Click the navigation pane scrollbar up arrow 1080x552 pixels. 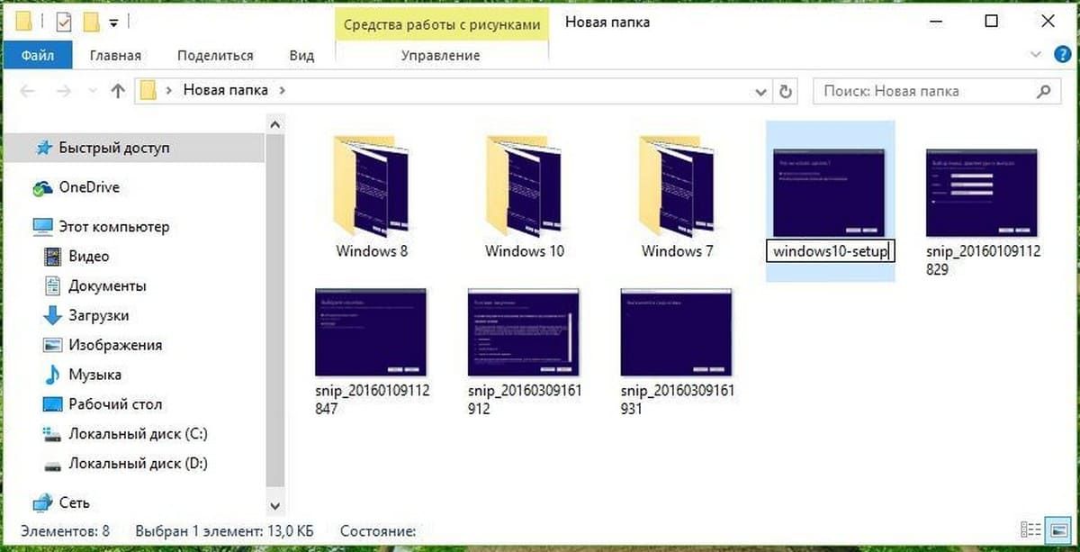(x=275, y=125)
